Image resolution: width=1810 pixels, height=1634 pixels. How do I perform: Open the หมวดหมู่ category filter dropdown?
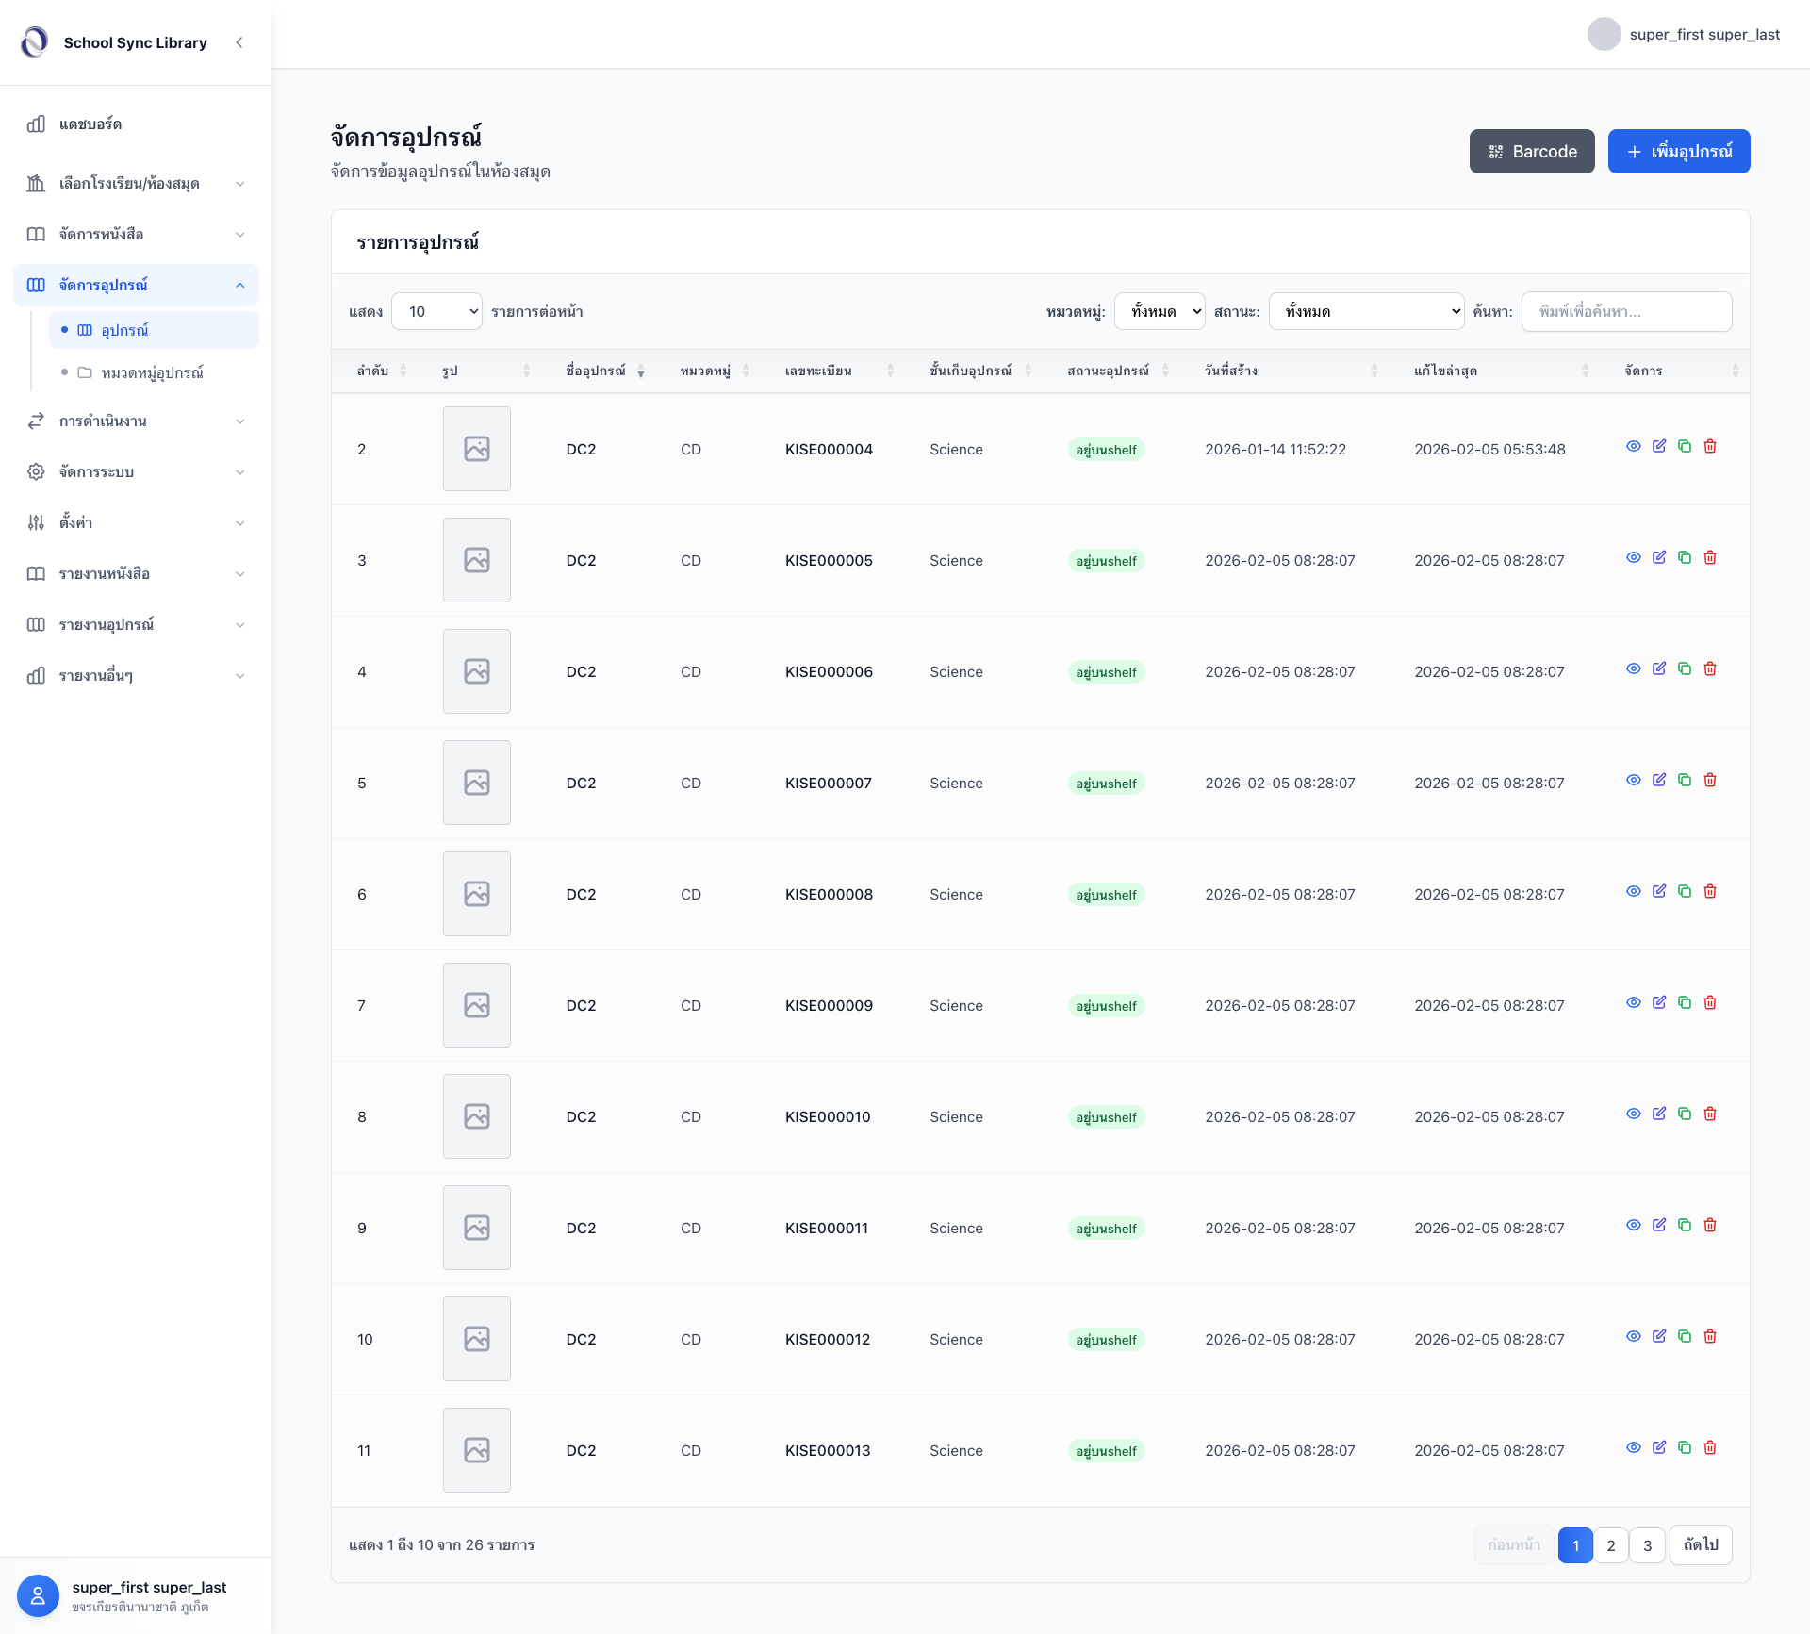point(1160,311)
